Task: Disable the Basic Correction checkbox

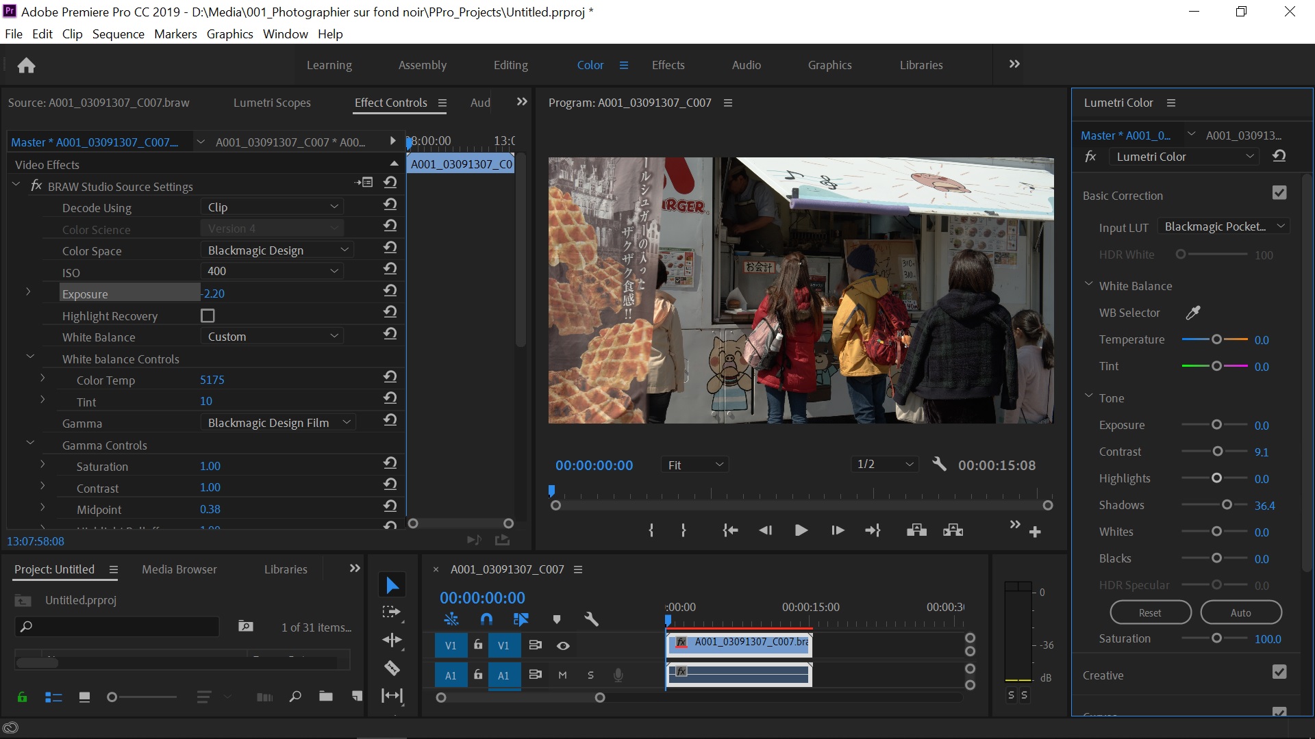Action: pyautogui.click(x=1281, y=193)
